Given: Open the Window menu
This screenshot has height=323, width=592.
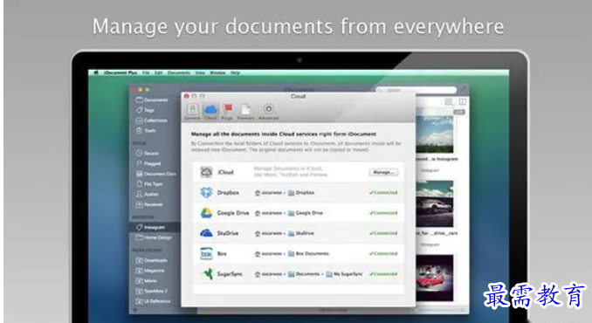Looking at the screenshot, I should pyautogui.click(x=217, y=72).
